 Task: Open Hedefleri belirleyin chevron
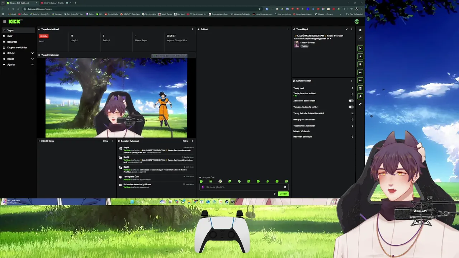click(x=352, y=137)
